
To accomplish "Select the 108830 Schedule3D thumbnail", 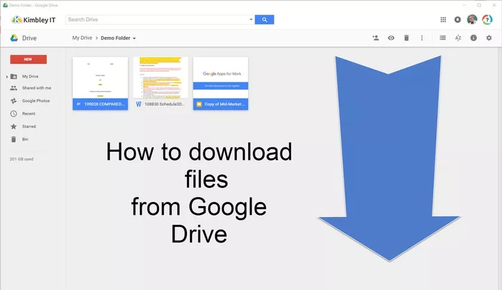I will (160, 78).
